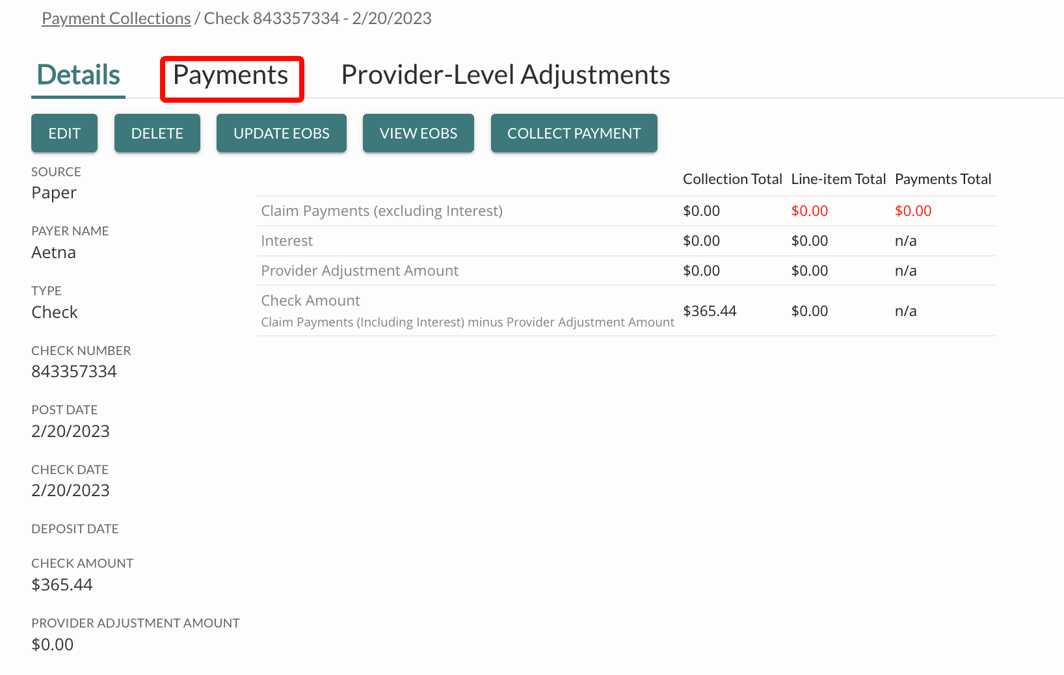
Task: Click the UPDATE EOBS button
Action: pos(281,133)
